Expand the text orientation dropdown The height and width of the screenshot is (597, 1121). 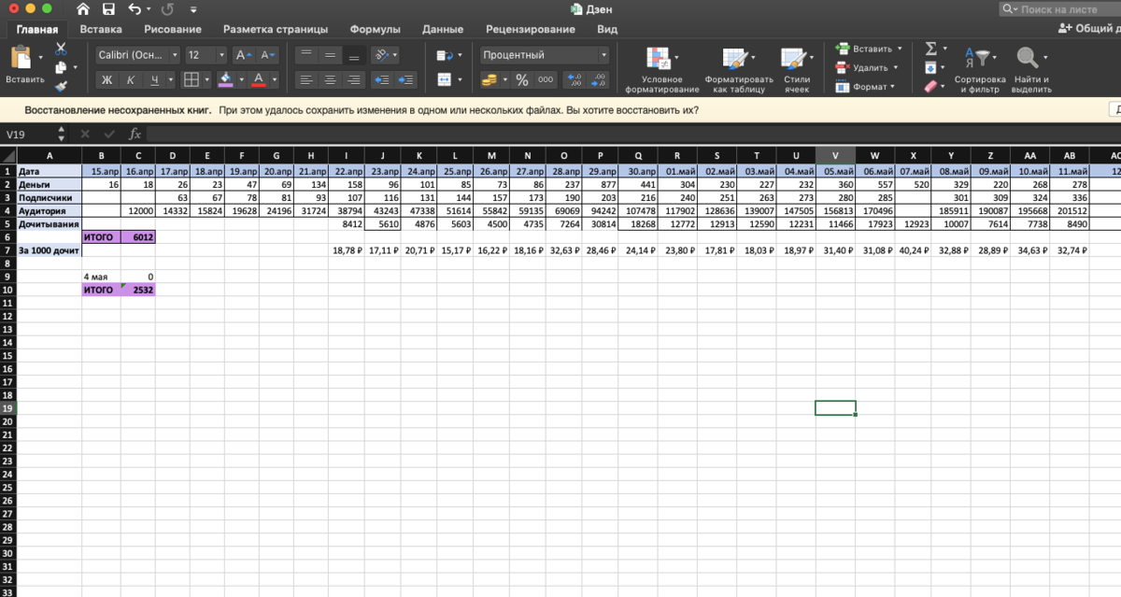pyautogui.click(x=395, y=55)
